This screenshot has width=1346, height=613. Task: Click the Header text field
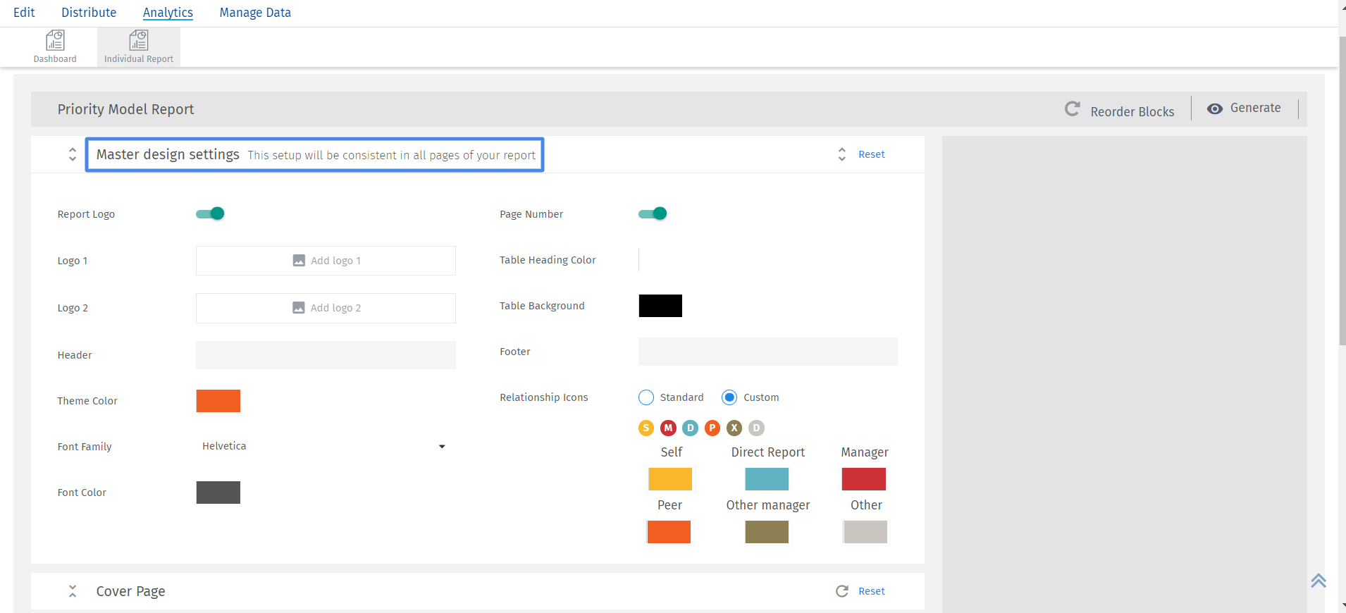click(326, 355)
